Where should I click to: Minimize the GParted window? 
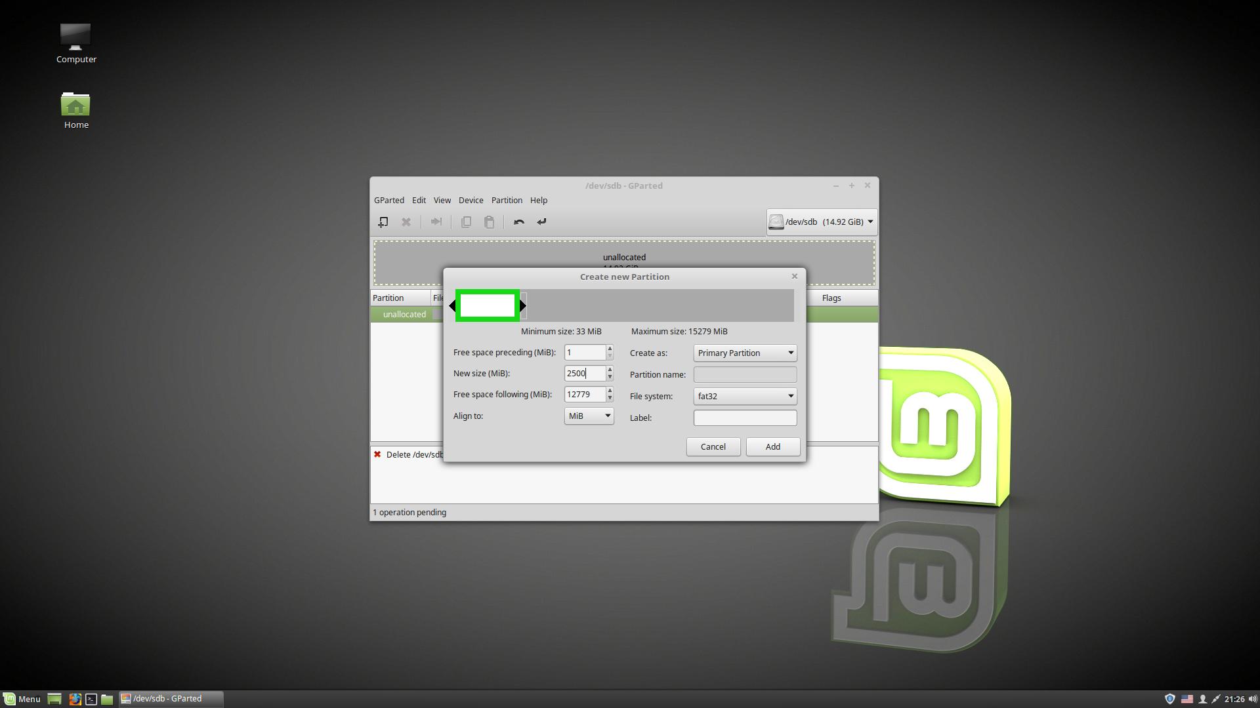836,186
